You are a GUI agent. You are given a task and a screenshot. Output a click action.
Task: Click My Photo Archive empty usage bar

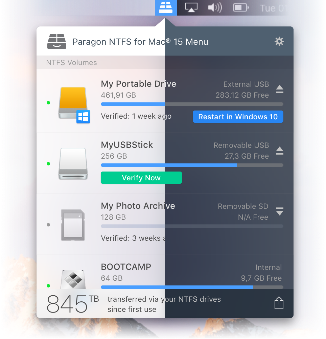click(192, 226)
